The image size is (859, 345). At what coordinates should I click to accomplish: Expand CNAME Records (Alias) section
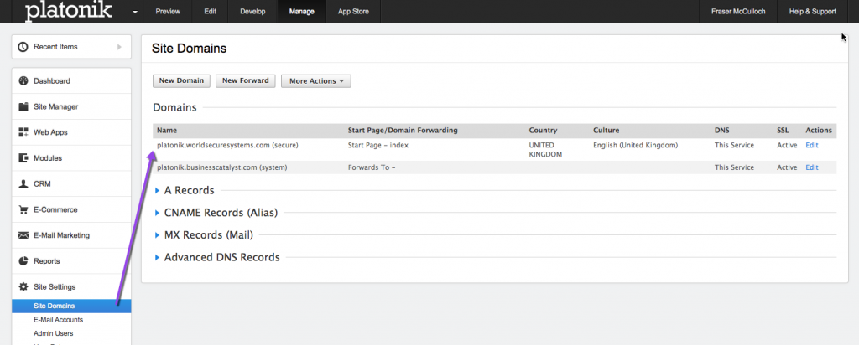point(157,213)
